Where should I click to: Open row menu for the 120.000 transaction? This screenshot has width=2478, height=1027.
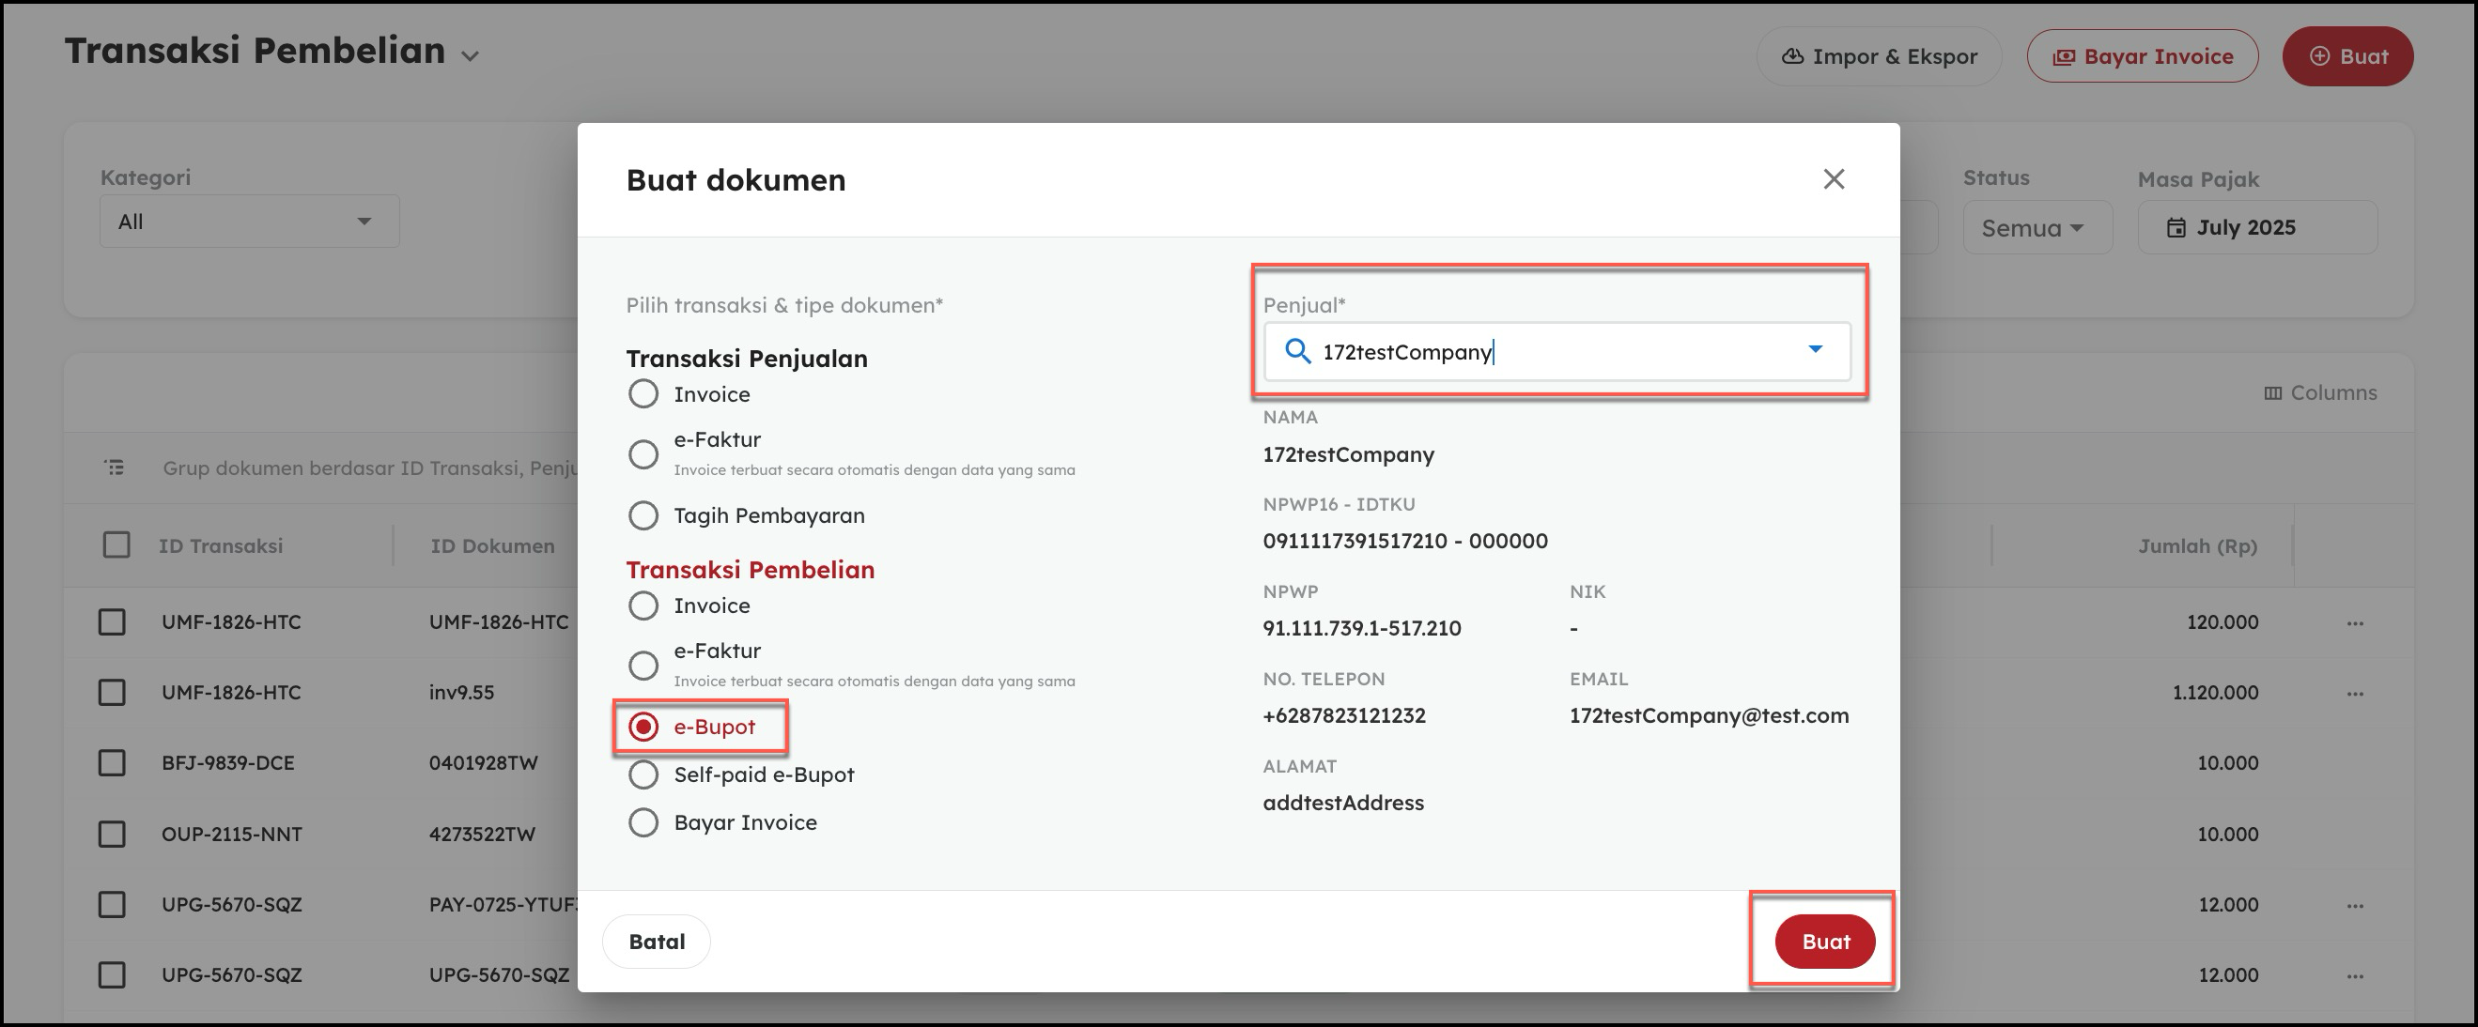(x=2354, y=623)
